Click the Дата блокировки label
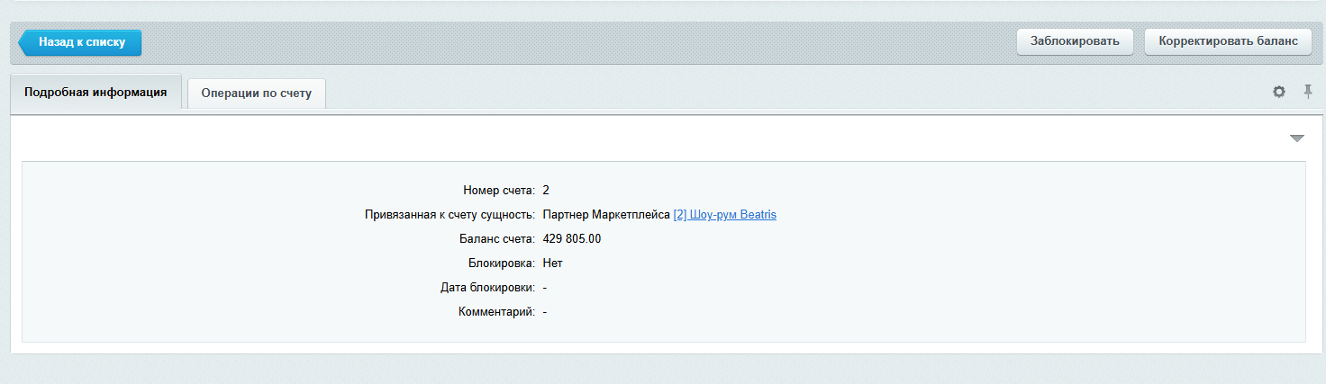The height and width of the screenshot is (384, 1326). tap(483, 288)
